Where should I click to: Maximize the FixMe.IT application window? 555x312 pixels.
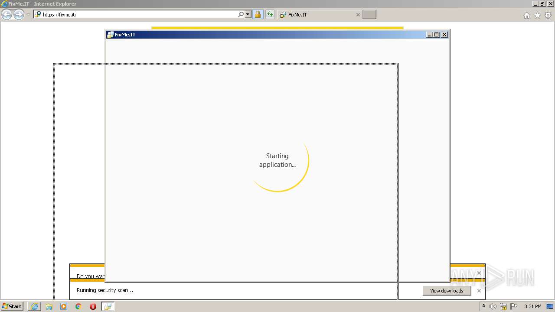click(x=437, y=35)
